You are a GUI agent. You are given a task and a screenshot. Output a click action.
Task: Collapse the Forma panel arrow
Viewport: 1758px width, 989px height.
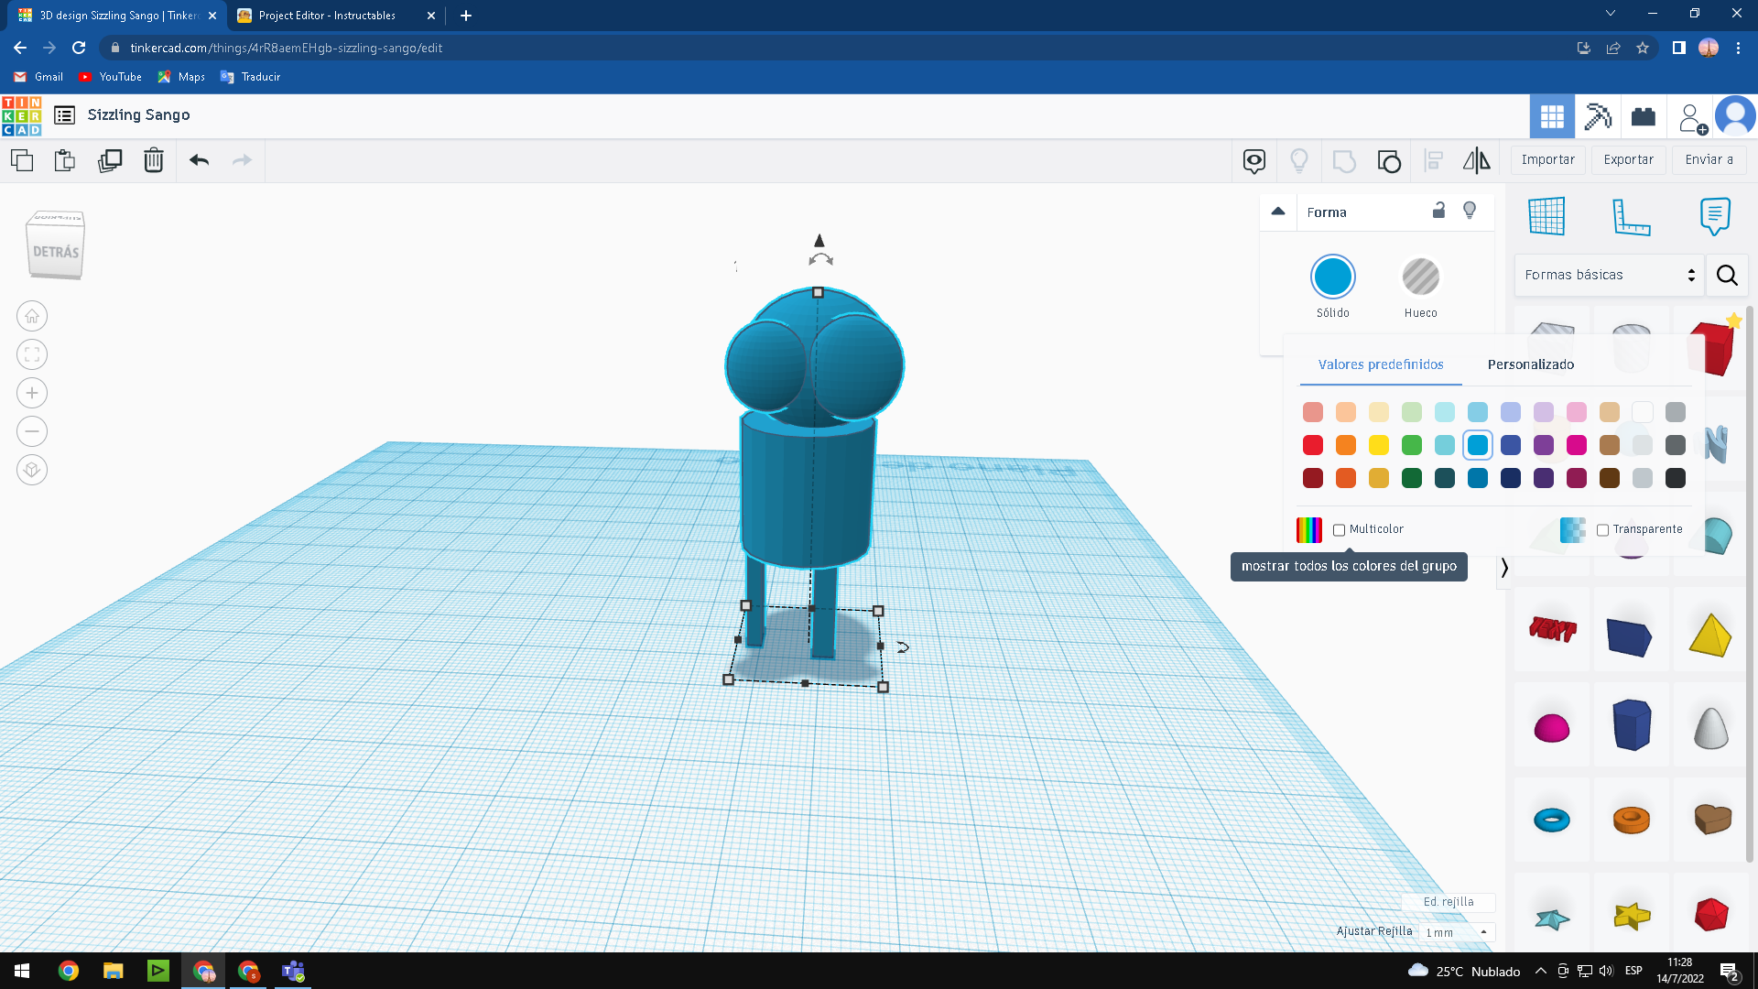(1278, 212)
